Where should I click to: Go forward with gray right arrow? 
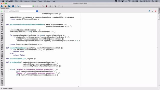point(5,11)
